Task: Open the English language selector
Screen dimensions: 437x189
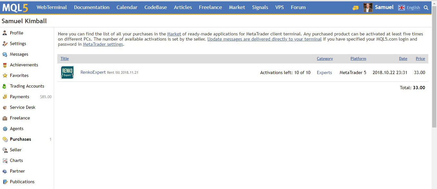Action: [413, 8]
